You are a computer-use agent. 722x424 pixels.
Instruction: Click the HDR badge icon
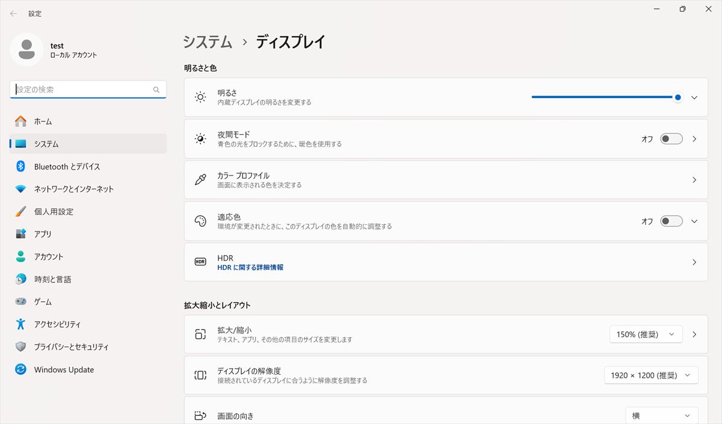(x=200, y=262)
